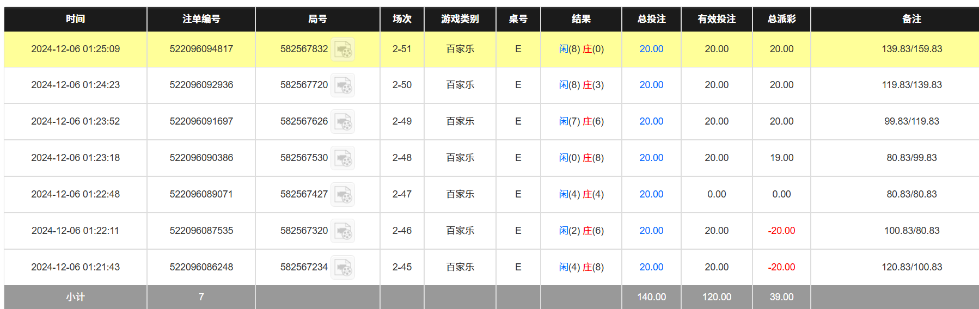Click the 小计 subtotal row label
The width and height of the screenshot is (979, 309).
click(75, 297)
